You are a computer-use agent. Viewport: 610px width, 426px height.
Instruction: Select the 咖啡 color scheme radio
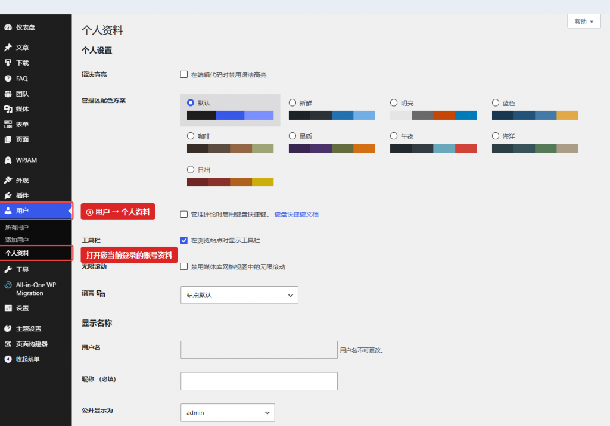[191, 136]
